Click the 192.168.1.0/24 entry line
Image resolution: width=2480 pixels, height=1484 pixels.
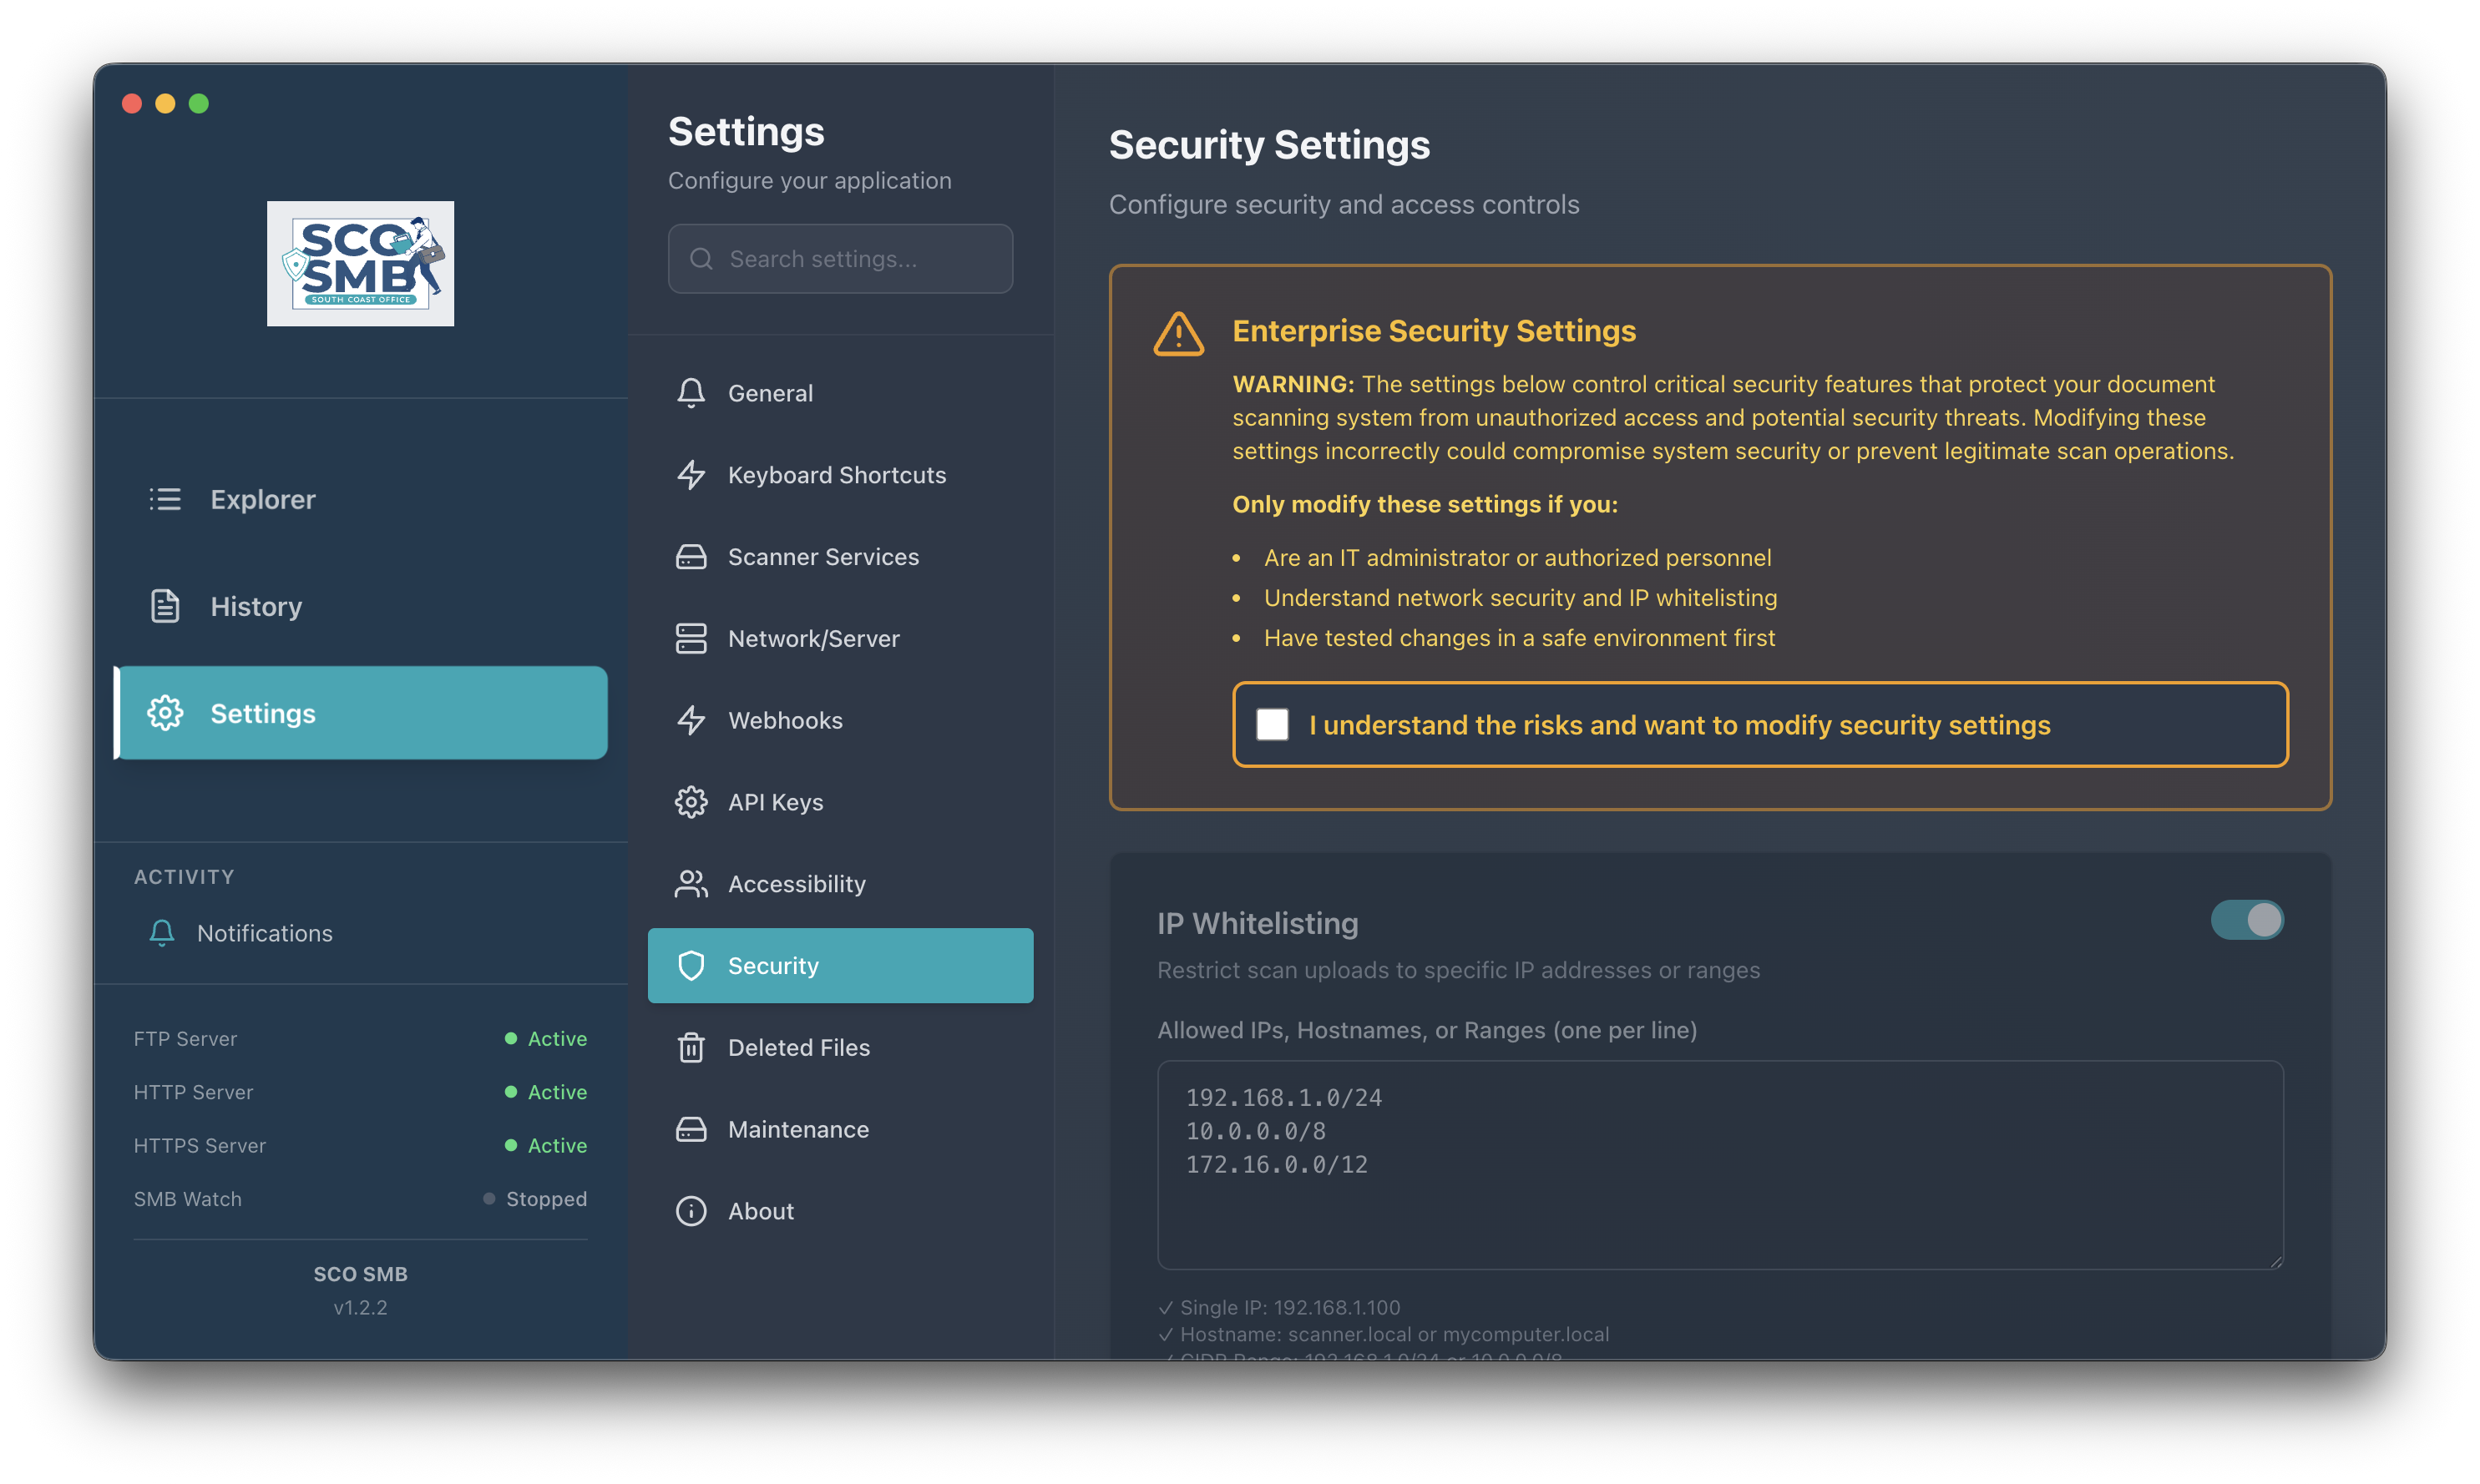pos(1283,1098)
